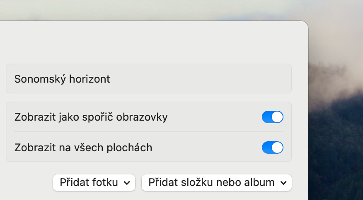The width and height of the screenshot is (363, 200).
Task: Select the "Sonomský horizont" wallpaper name
Action: coord(62,79)
